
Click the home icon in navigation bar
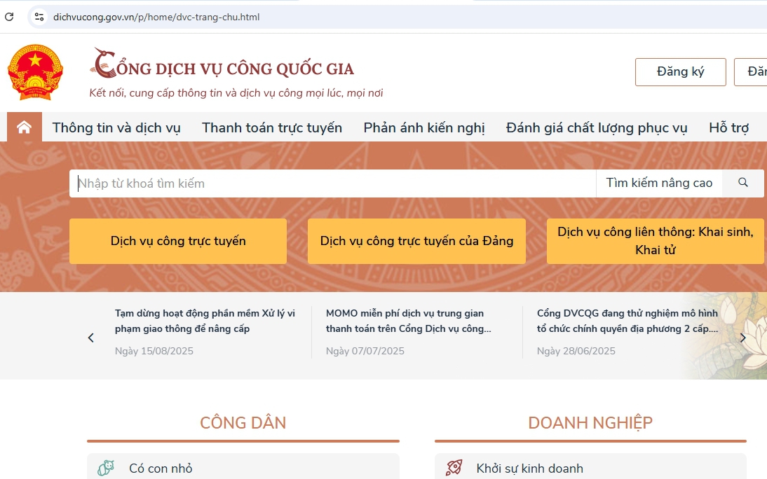pos(25,127)
